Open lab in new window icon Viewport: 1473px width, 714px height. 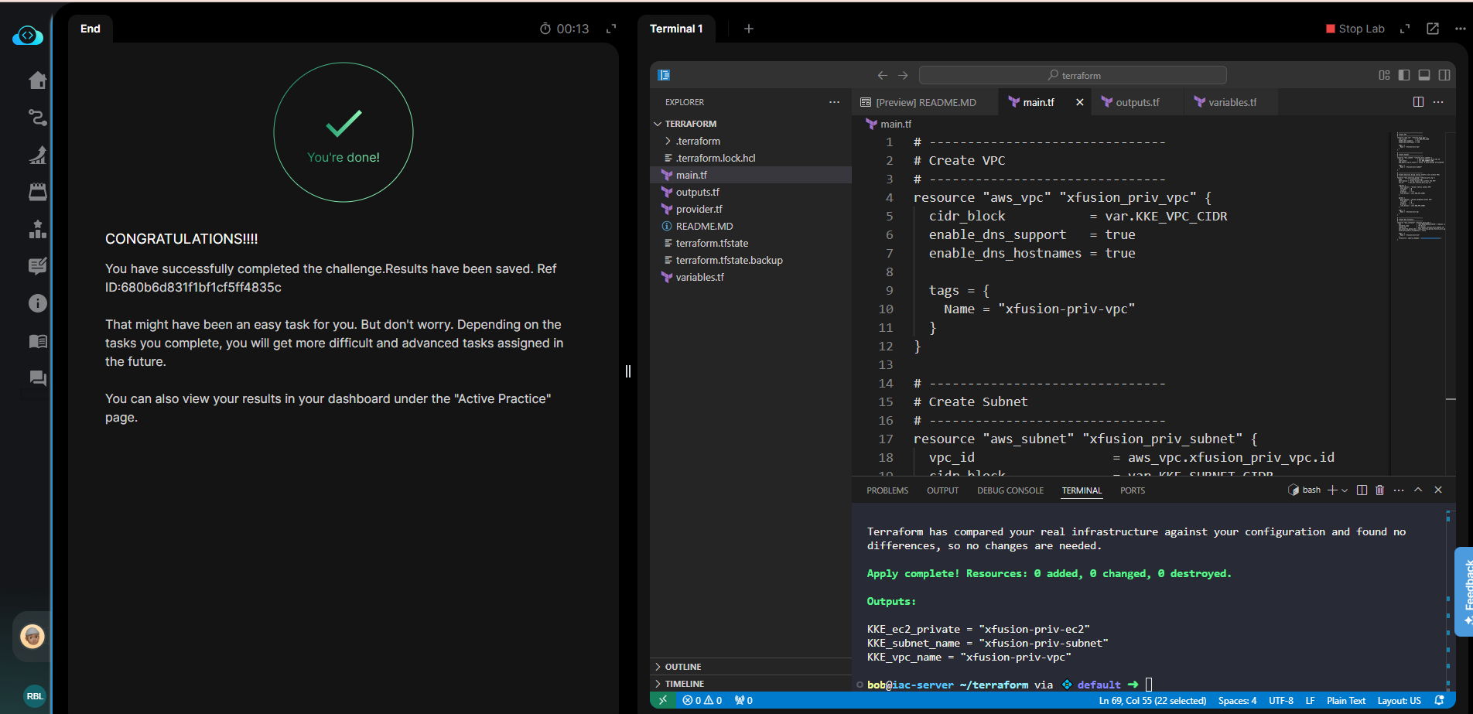tap(1433, 29)
